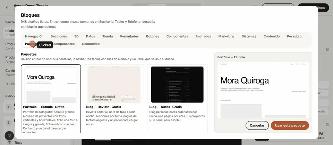Click the Paquetes section heading

pyautogui.click(x=29, y=54)
